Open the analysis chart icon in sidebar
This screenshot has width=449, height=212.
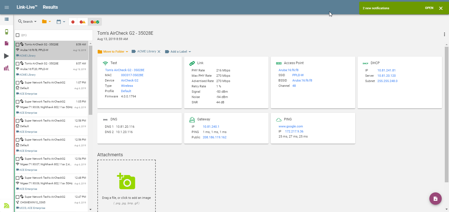pyautogui.click(x=6, y=68)
